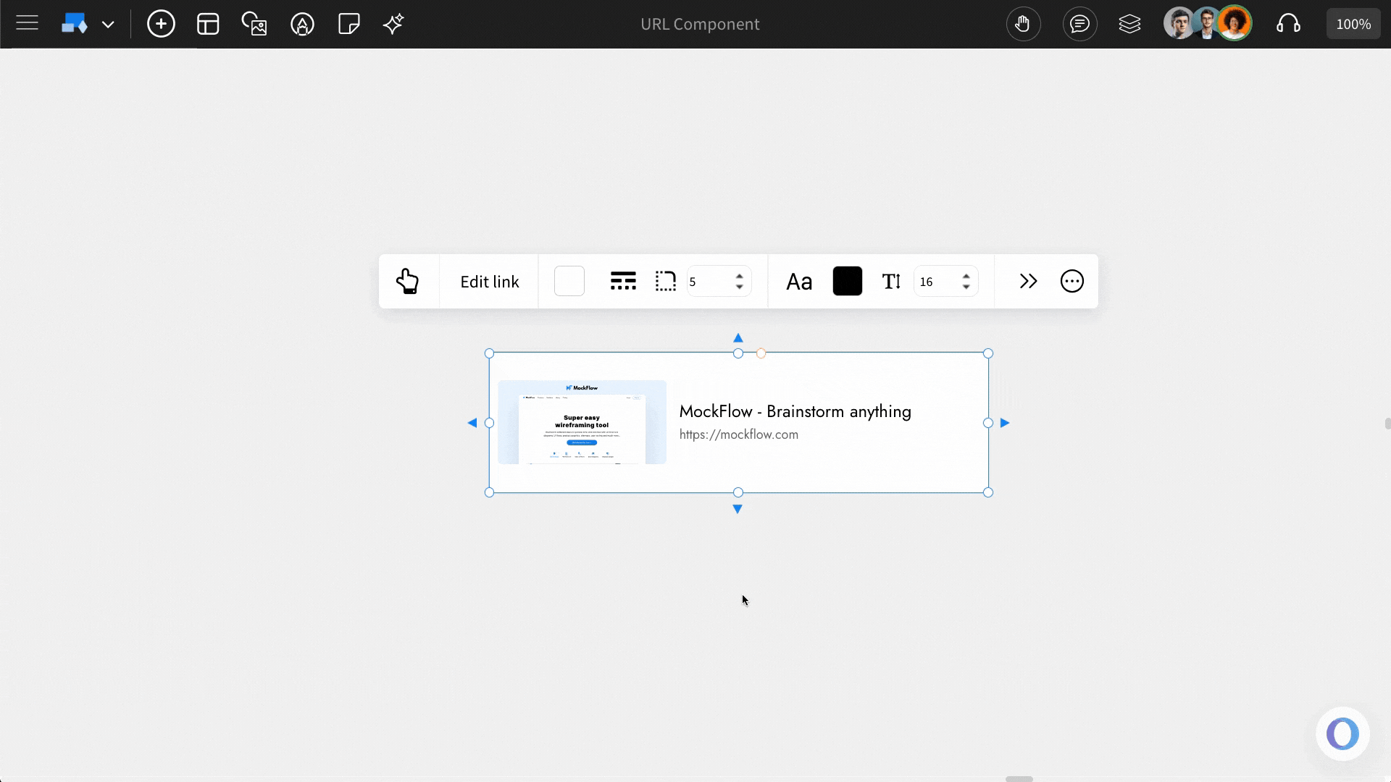The image size is (1391, 782).
Task: Expand the dropdown arrow beside the logo
Action: 108,25
